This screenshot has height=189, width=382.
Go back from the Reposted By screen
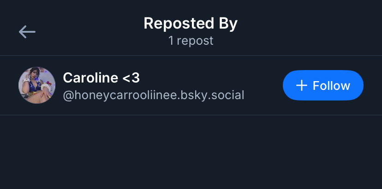(27, 31)
